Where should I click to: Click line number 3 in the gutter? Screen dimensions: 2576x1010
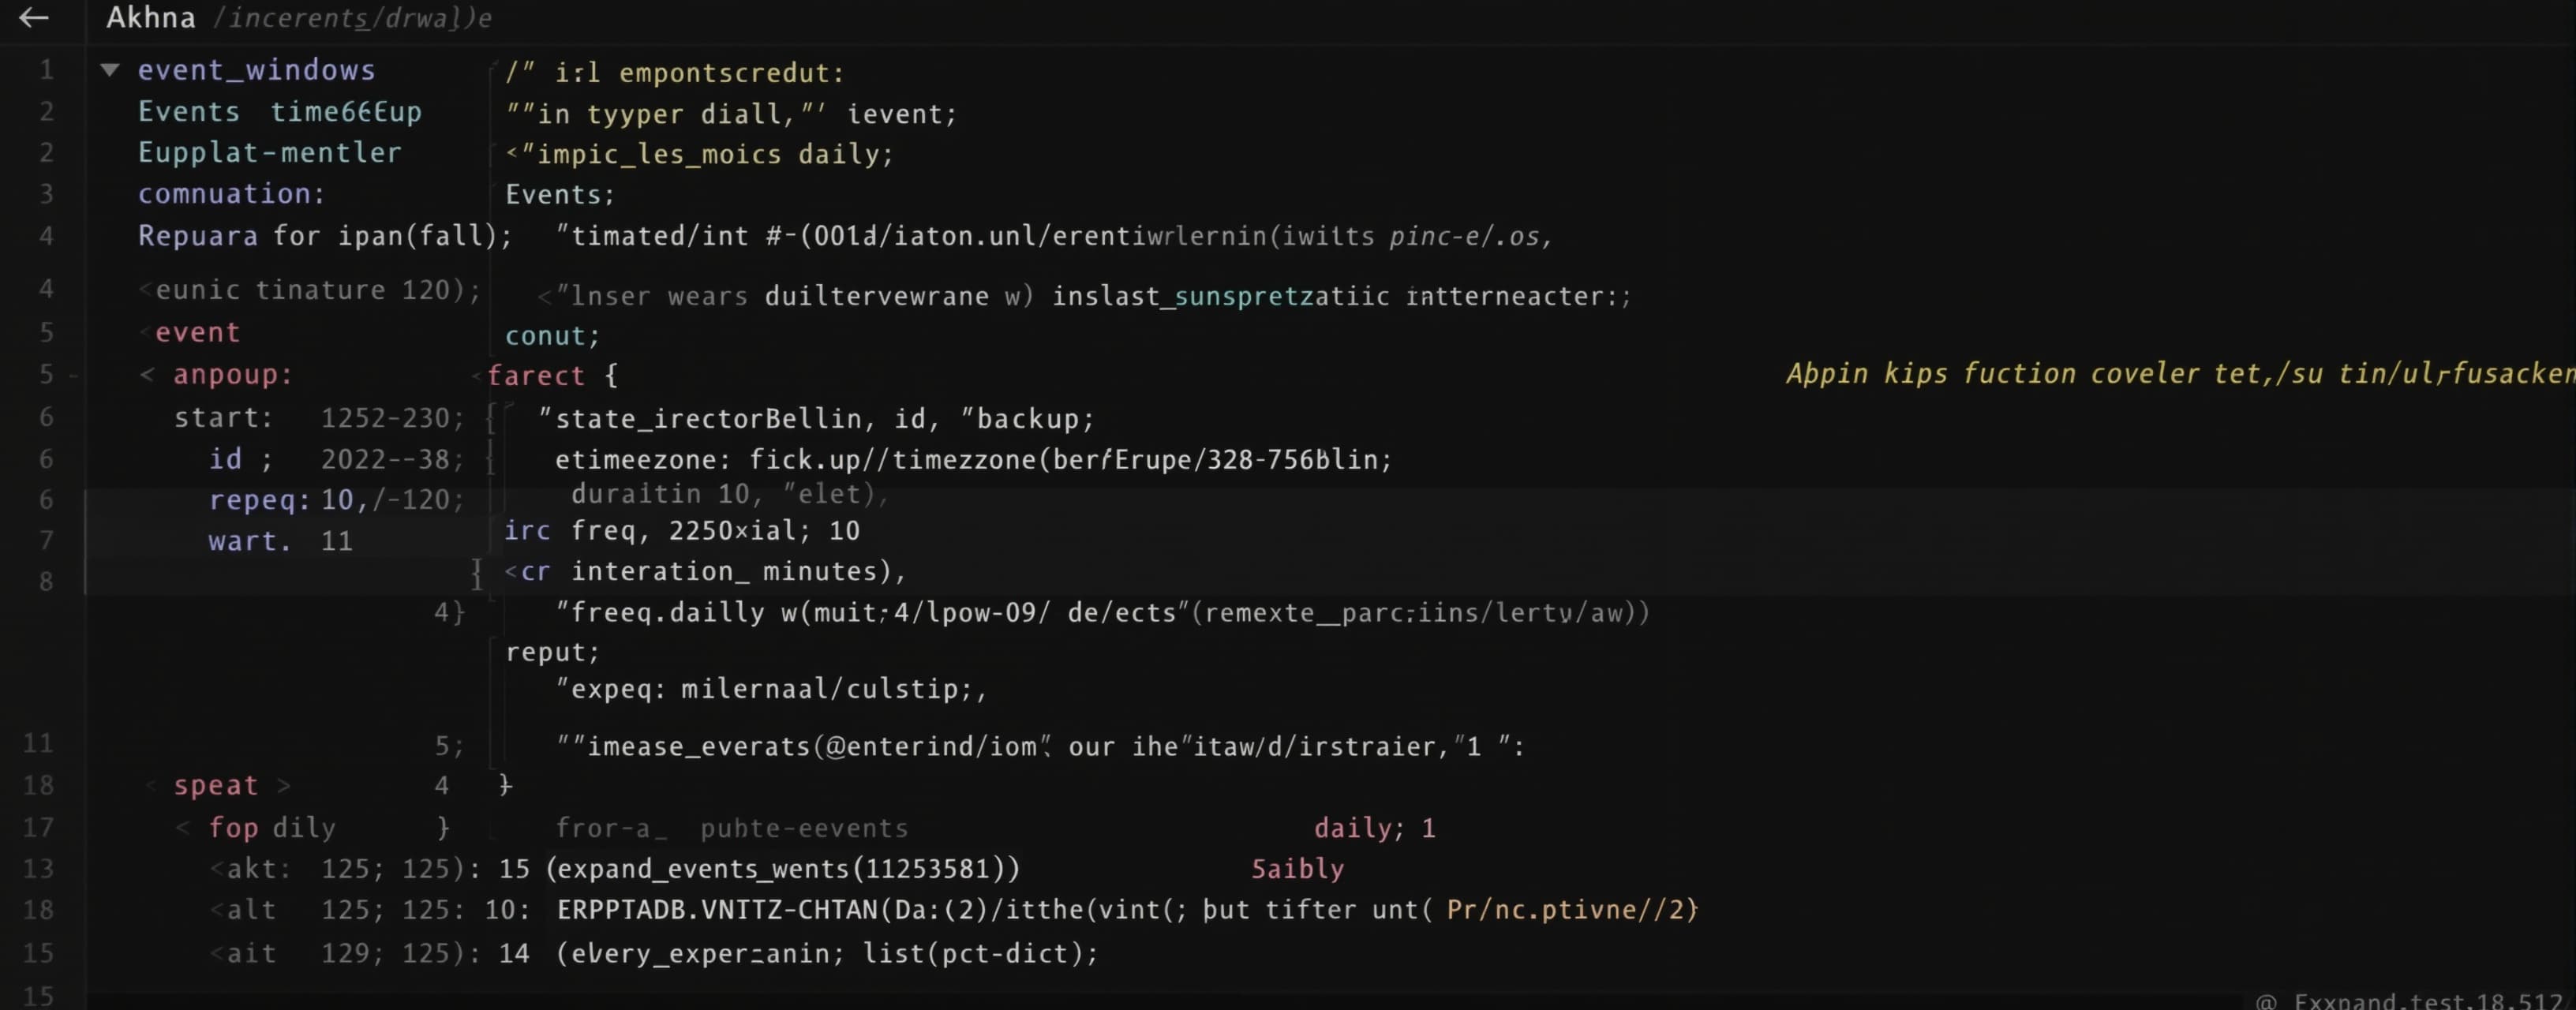(46, 194)
